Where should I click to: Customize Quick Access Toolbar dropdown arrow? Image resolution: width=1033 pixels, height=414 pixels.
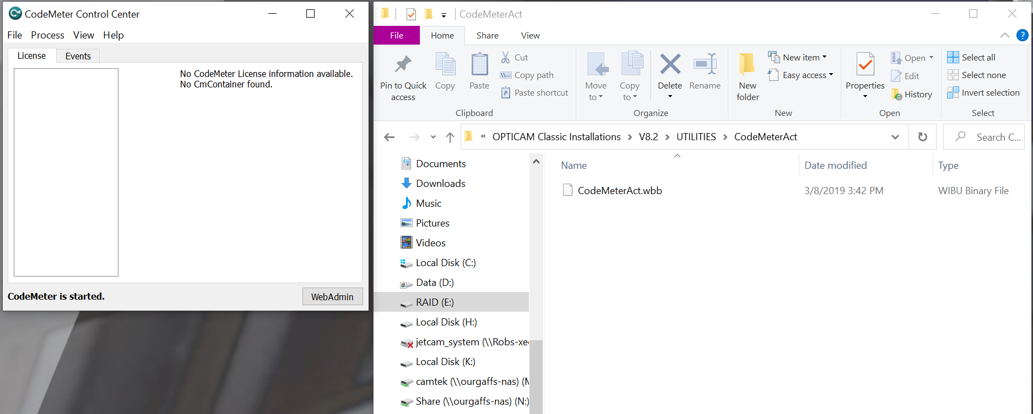pyautogui.click(x=444, y=15)
